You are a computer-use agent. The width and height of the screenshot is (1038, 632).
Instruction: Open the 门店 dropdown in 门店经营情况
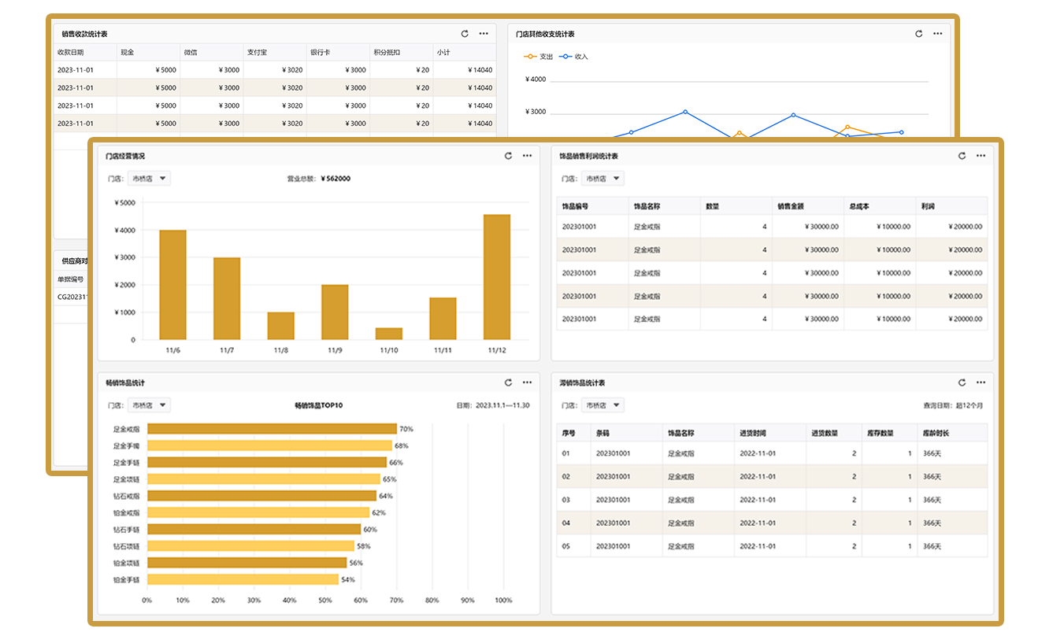pyautogui.click(x=149, y=179)
